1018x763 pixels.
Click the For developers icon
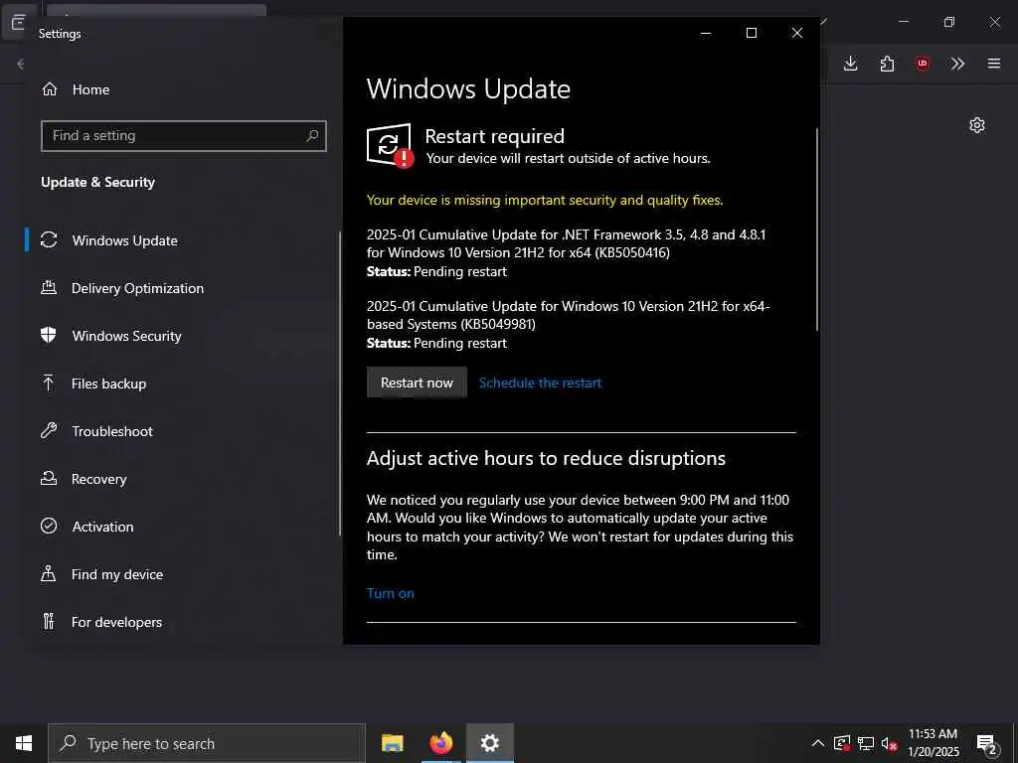coord(49,621)
